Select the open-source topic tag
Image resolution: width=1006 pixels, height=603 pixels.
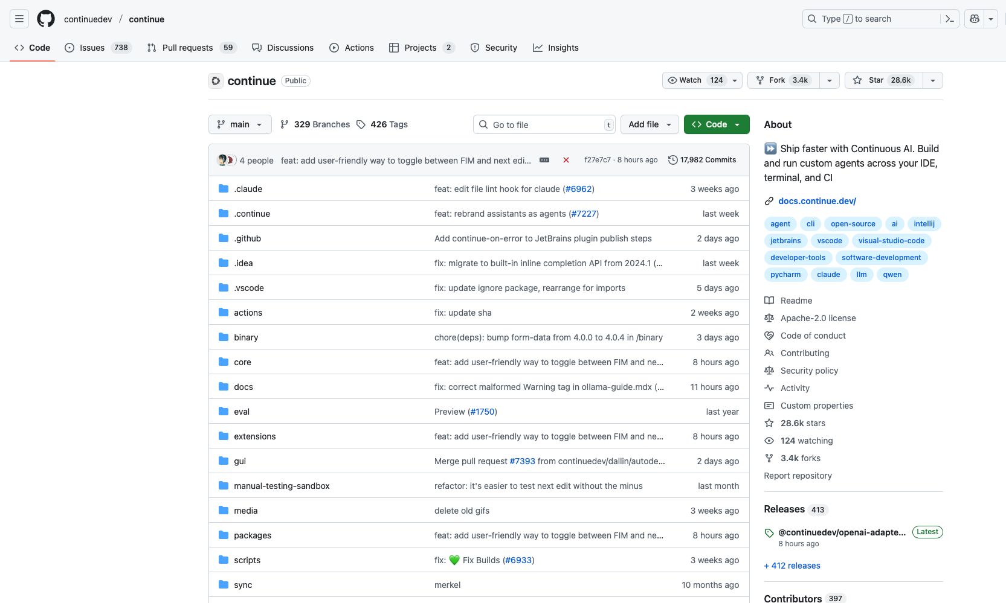pos(853,224)
